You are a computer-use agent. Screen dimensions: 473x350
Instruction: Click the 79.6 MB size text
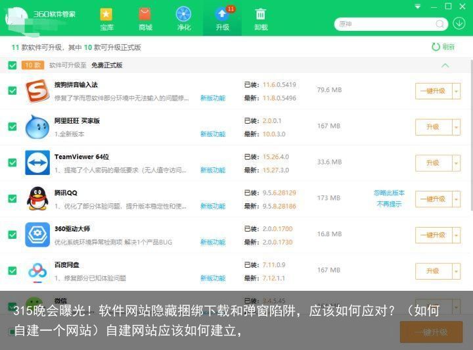click(329, 89)
